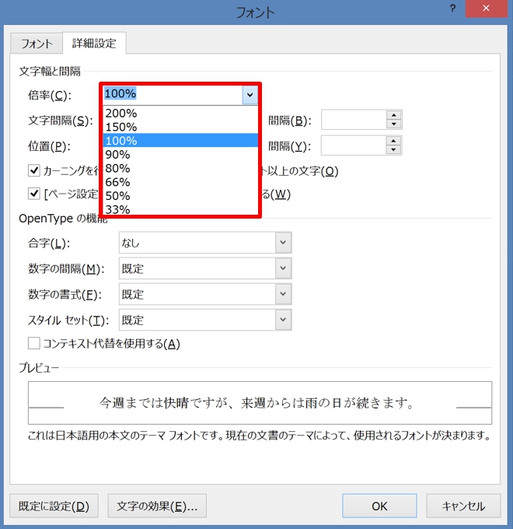Image resolution: width=513 pixels, height=529 pixels.
Task: Click the preview sample text box
Action: point(260,403)
